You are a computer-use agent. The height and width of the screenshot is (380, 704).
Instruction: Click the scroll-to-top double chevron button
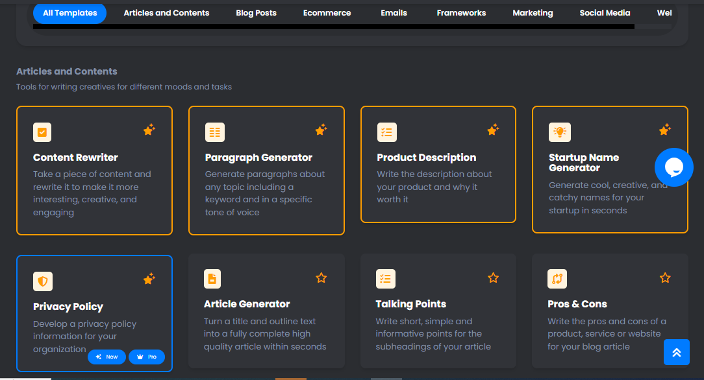tap(677, 352)
